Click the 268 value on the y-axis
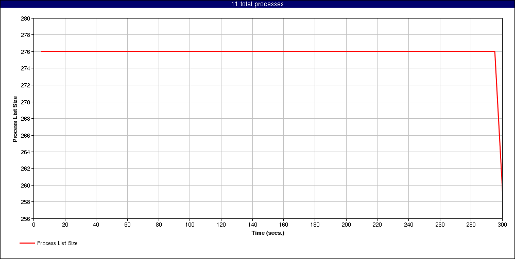The image size is (515, 259). (26, 119)
